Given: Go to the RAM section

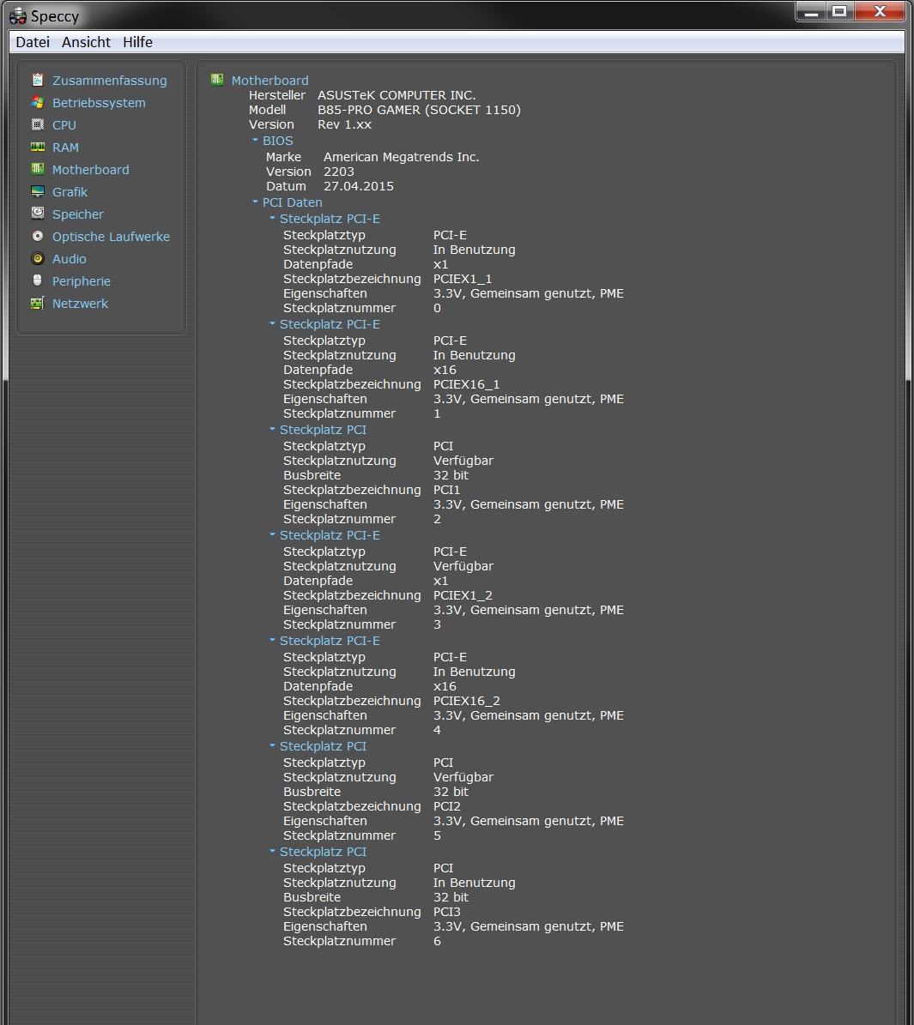Looking at the screenshot, I should pos(65,147).
